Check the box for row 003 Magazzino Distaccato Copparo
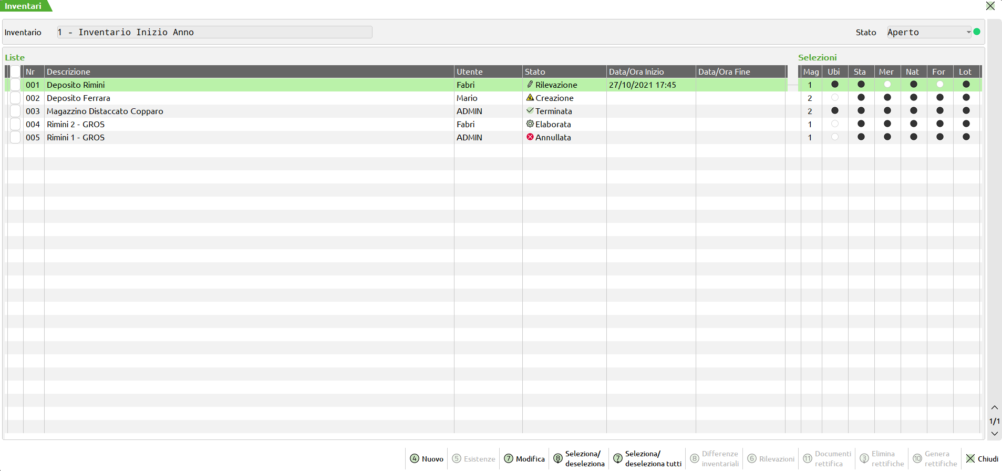 point(16,111)
